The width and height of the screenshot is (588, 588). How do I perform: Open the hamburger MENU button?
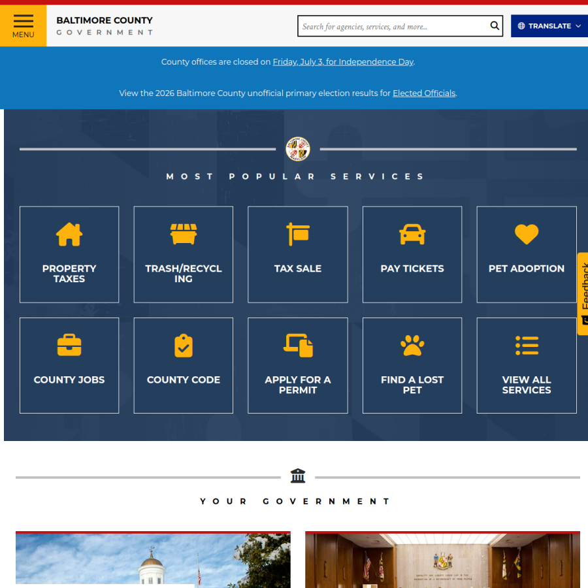[x=24, y=26]
